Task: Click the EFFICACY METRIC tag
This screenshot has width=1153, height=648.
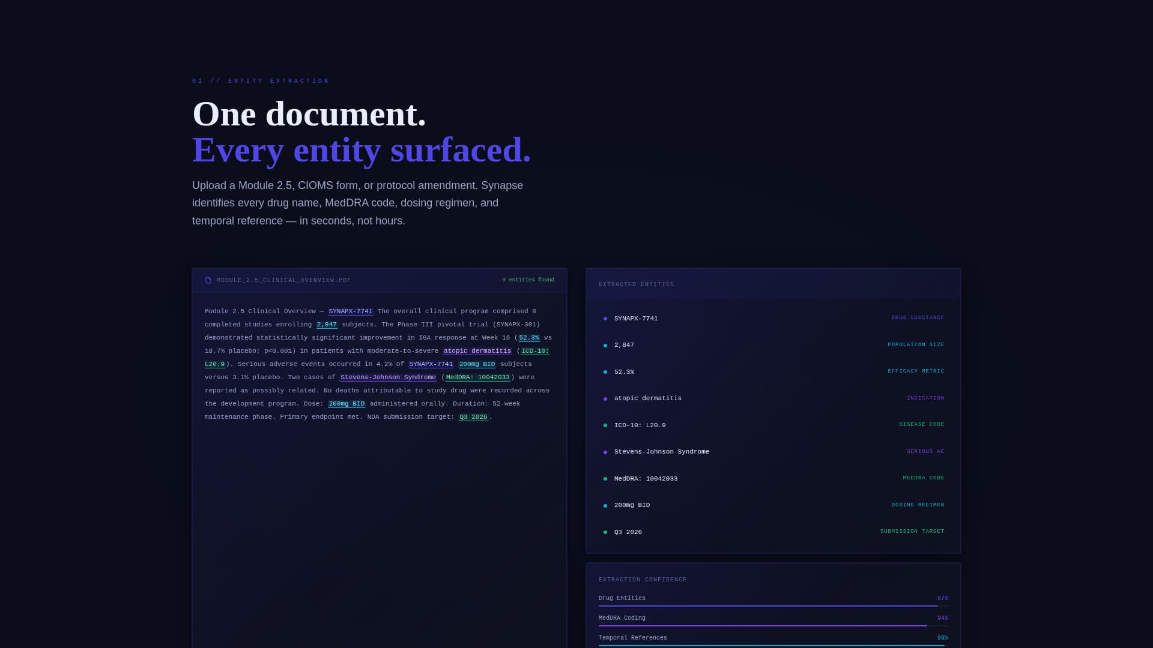Action: tap(916, 371)
